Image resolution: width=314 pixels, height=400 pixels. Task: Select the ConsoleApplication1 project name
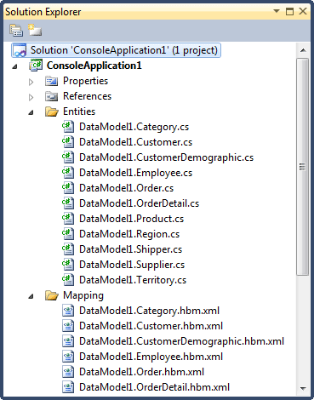[94, 66]
